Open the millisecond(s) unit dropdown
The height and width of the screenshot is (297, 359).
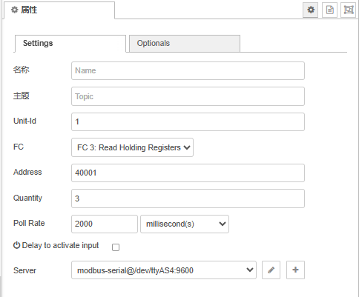(x=185, y=224)
